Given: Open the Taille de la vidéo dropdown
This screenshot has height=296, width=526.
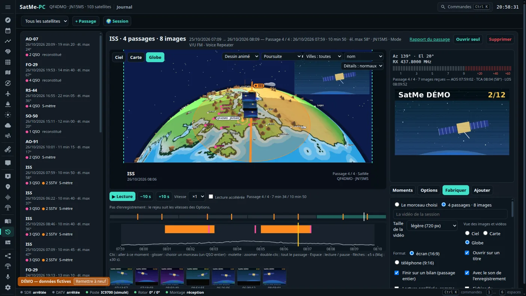Looking at the screenshot, I should [x=432, y=226].
